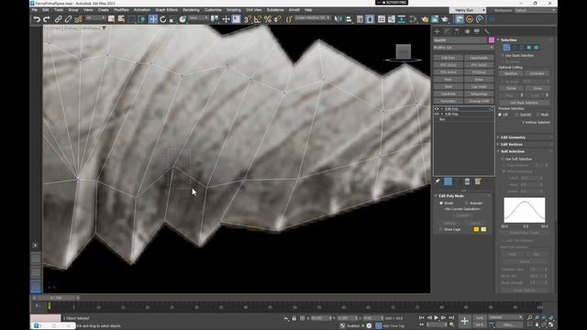The height and width of the screenshot is (330, 587).
Task: Click Configure Modifier Sets icon
Action: pyautogui.click(x=478, y=181)
